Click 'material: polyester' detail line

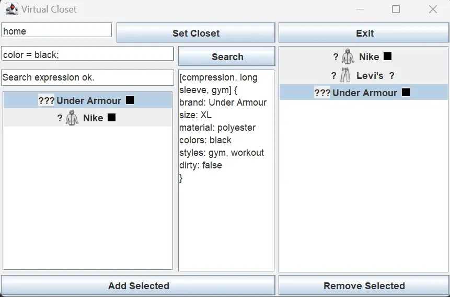217,127
